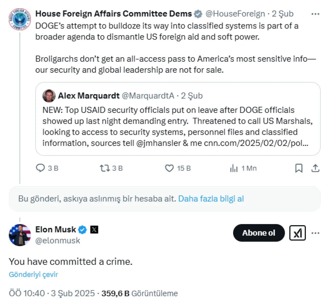Like the House Foreign Affairs tweet
Screen dimensions: 329x305
169,168
